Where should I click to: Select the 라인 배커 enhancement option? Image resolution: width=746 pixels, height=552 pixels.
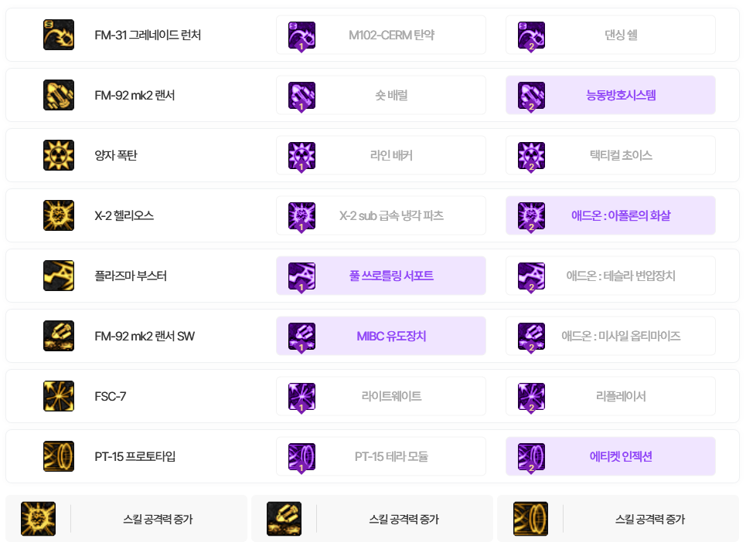381,155
